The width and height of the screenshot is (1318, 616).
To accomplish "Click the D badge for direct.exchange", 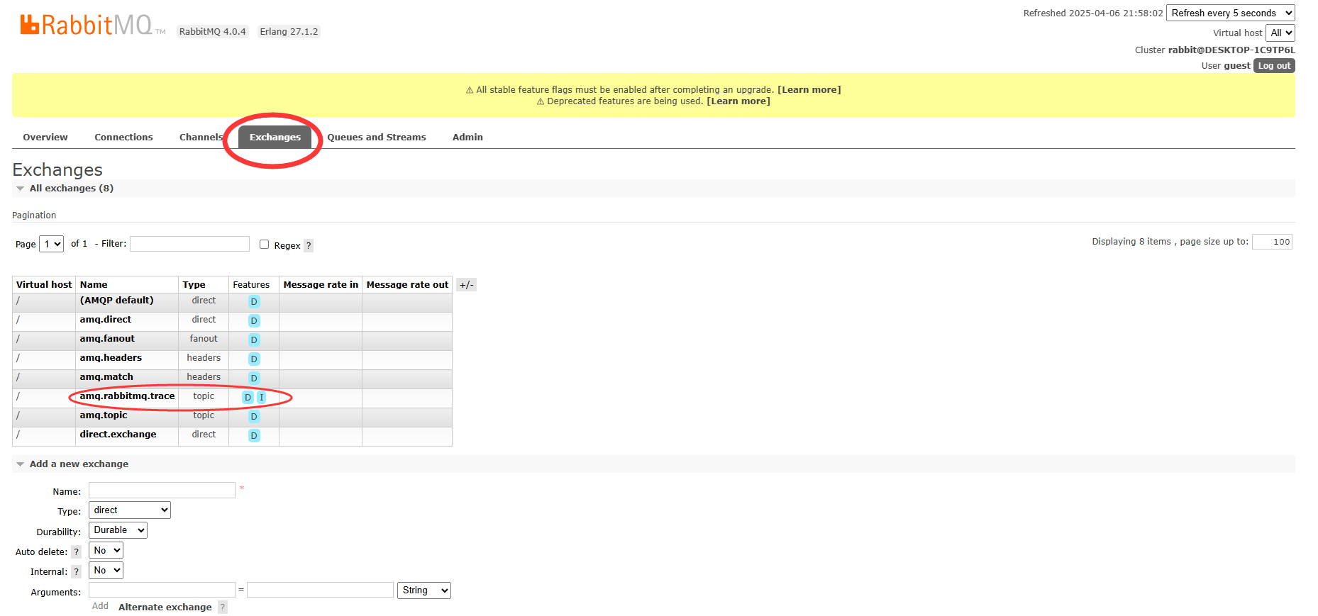I will (x=254, y=435).
